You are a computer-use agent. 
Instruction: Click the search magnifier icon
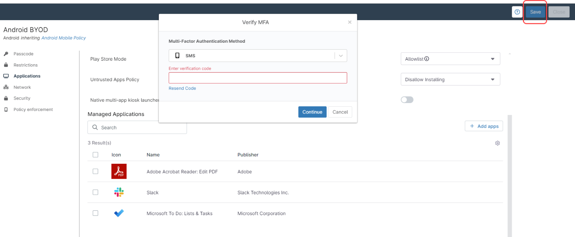point(95,127)
